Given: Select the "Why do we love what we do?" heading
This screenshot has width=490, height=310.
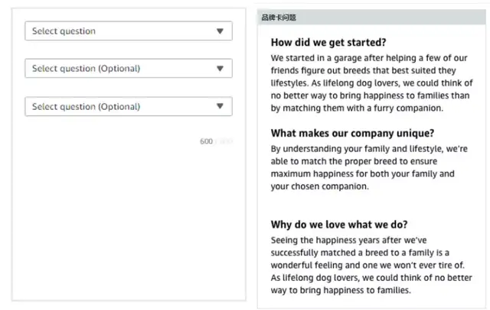Looking at the screenshot, I should 339,224.
